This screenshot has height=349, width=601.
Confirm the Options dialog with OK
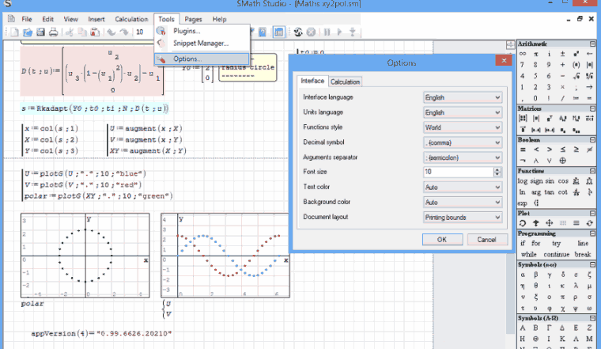pyautogui.click(x=441, y=239)
